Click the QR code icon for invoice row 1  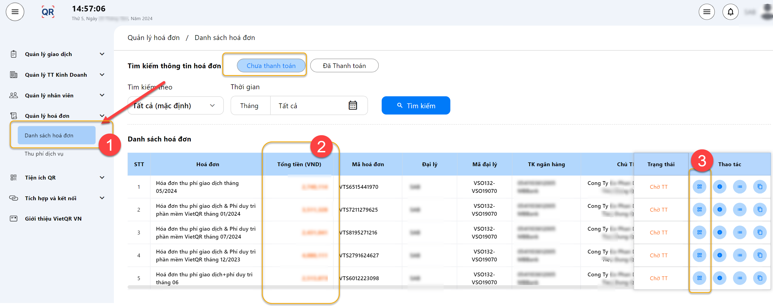pyautogui.click(x=699, y=187)
